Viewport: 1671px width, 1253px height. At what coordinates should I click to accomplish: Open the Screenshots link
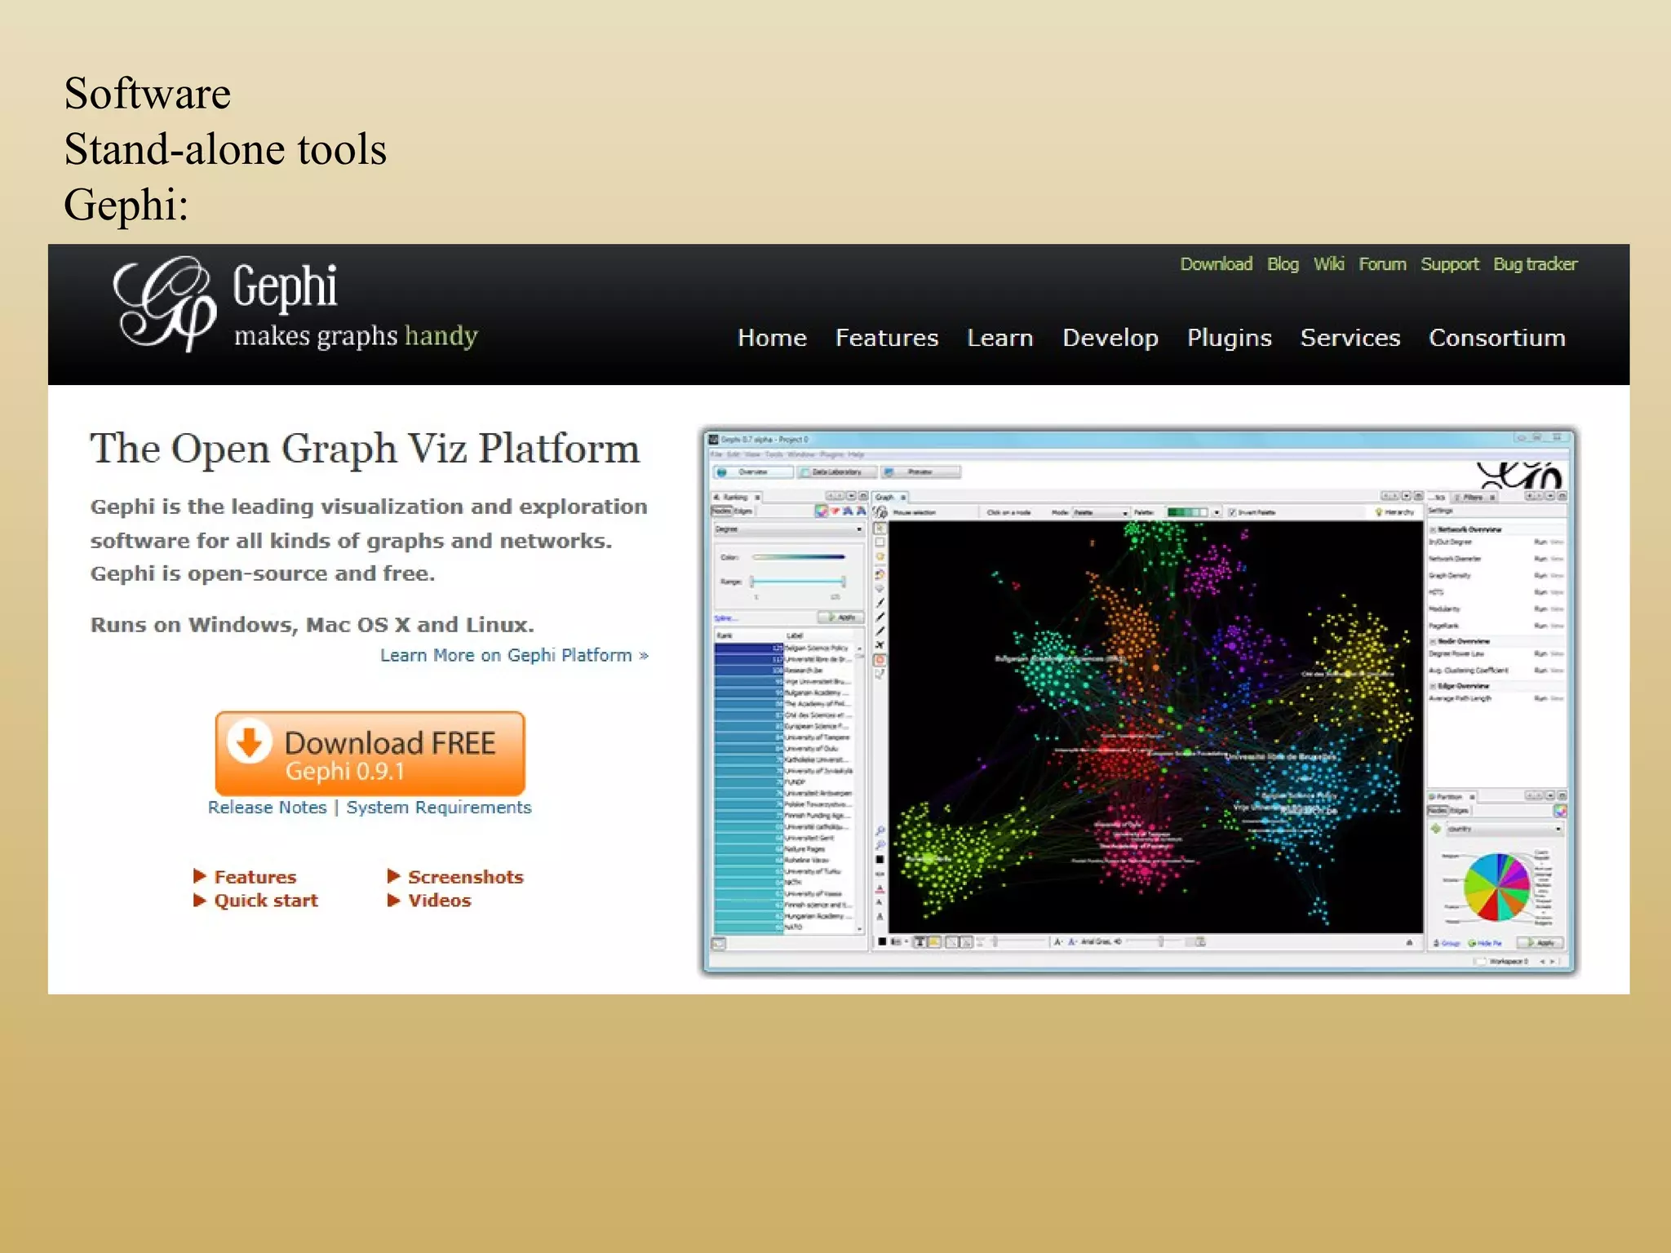[466, 877]
